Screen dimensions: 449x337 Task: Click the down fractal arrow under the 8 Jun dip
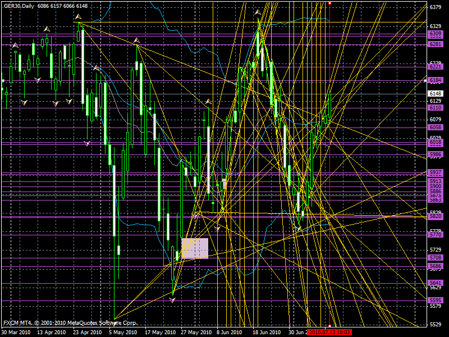218,229
